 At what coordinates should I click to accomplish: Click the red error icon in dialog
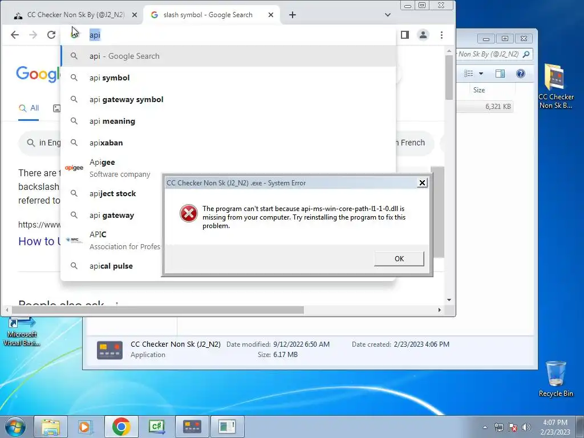click(189, 213)
